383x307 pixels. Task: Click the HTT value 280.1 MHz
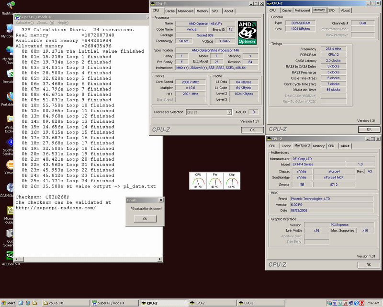(x=190, y=94)
